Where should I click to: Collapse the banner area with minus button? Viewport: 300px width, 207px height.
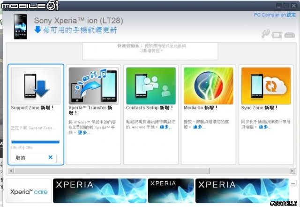[x=293, y=184]
